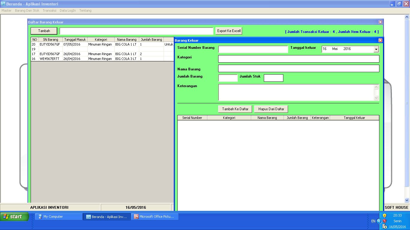Image resolution: width=410 pixels, height=230 pixels.
Task: Click the SN Barang column header
Action: tap(51, 40)
